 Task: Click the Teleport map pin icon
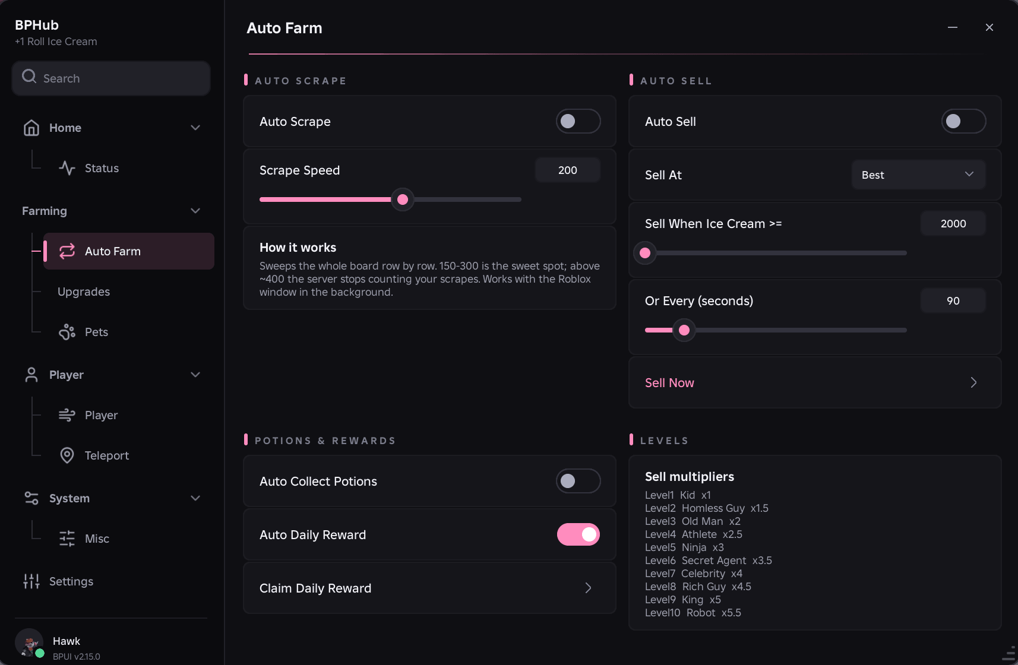coord(67,455)
